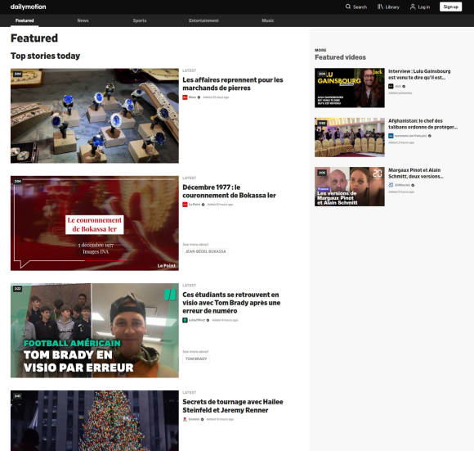
Task: Click the TOM BRADY tag
Action: [x=196, y=359]
